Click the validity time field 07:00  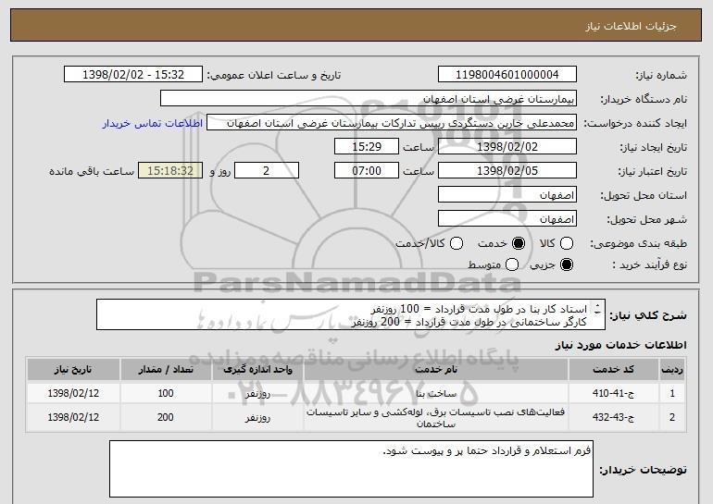point(367,171)
